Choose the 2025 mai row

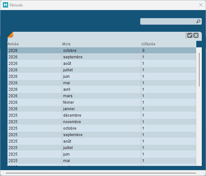[102, 161]
